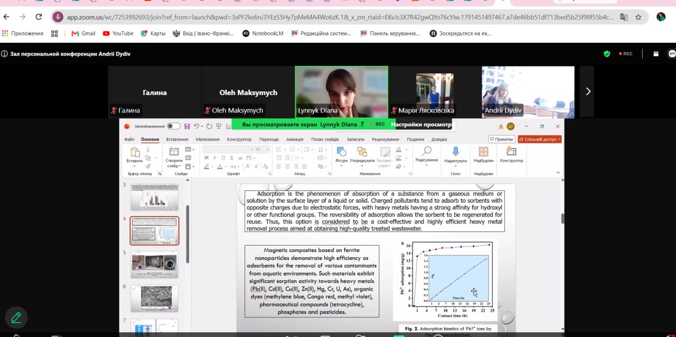Open the Zoom gallery view layout icon
676x337 pixels.
(656, 54)
